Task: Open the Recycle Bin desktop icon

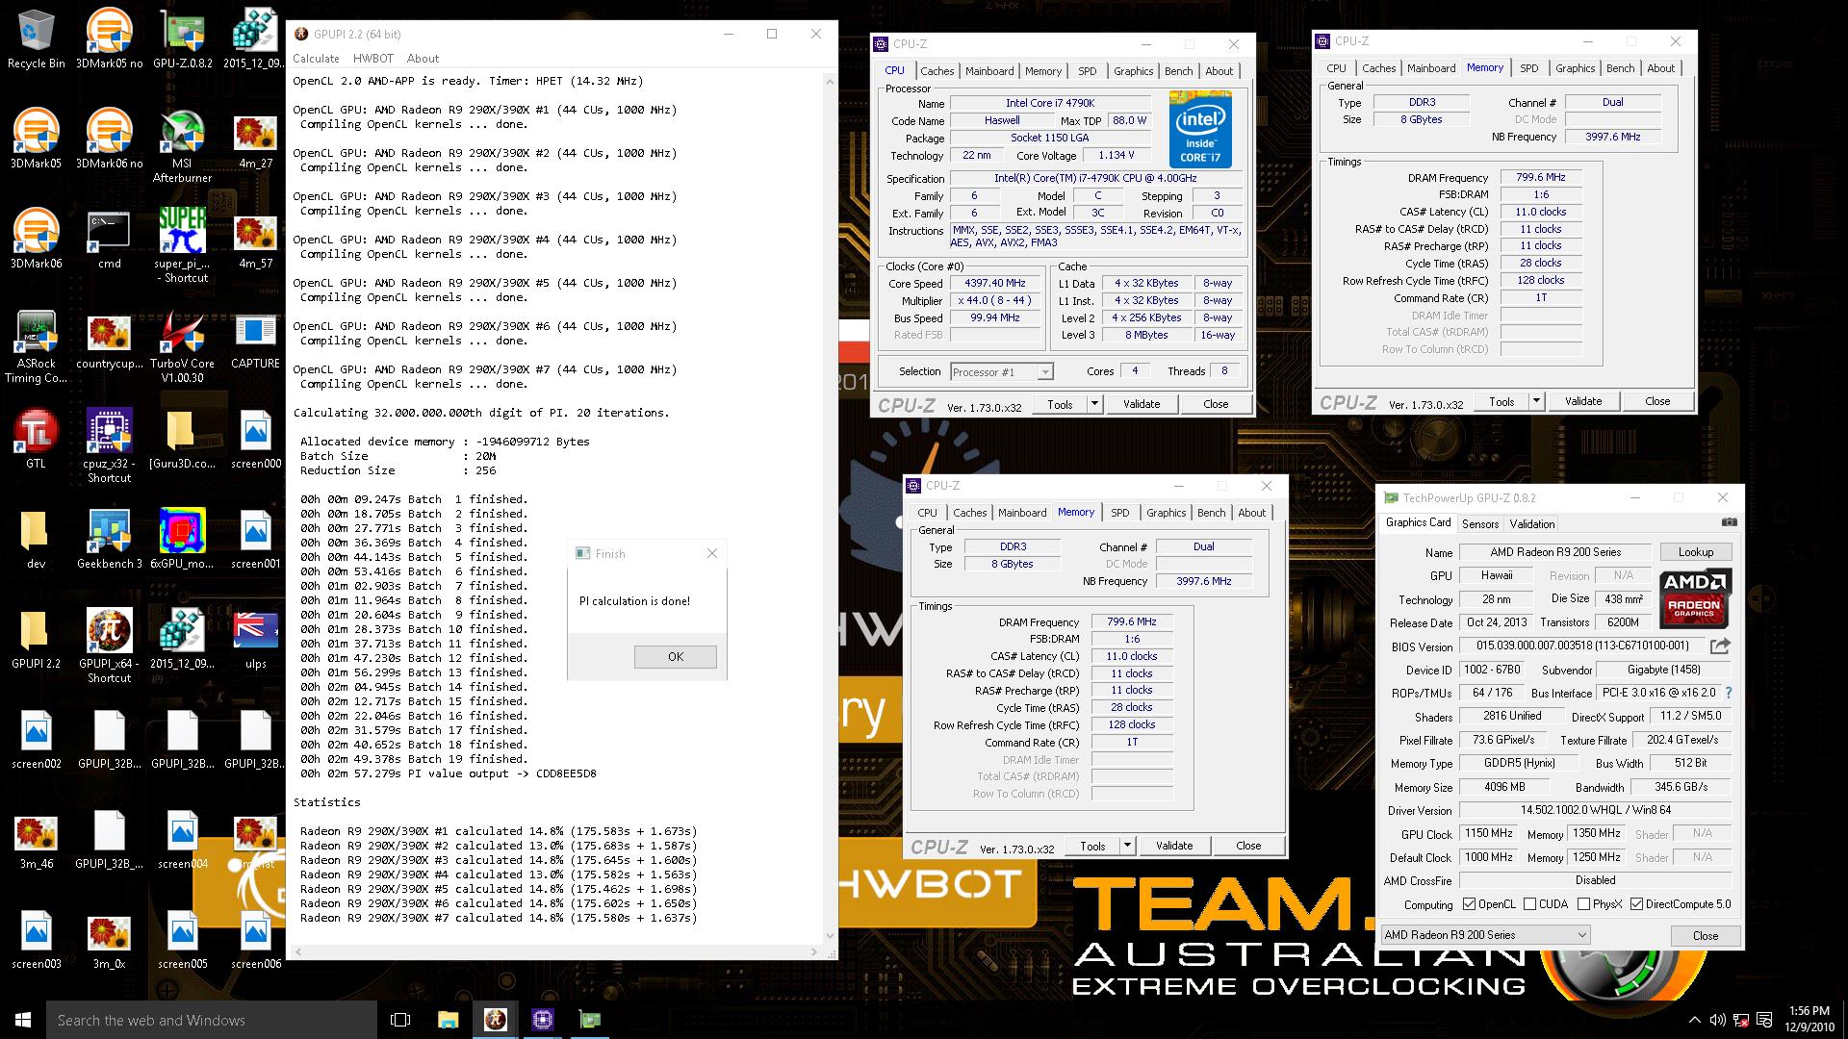Action: click(x=36, y=38)
